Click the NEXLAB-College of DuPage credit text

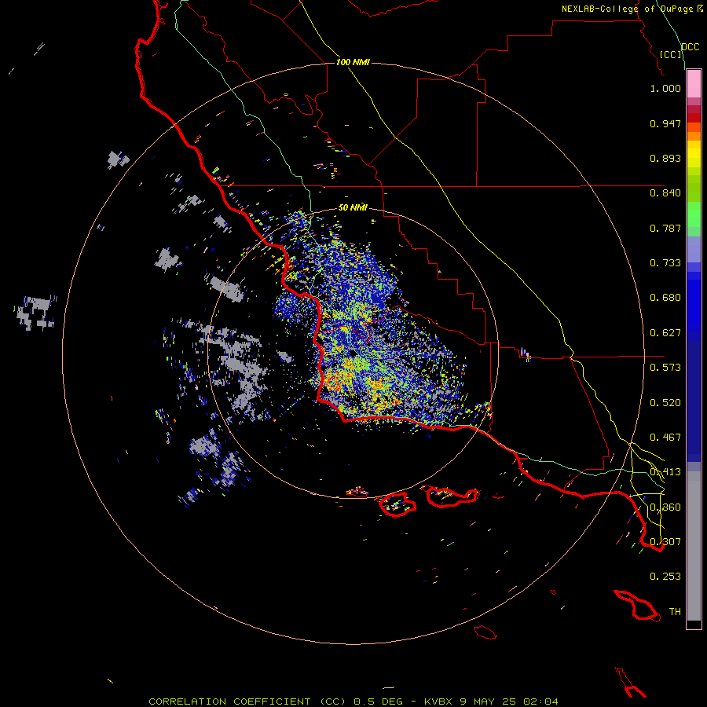tap(628, 9)
